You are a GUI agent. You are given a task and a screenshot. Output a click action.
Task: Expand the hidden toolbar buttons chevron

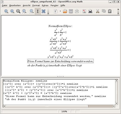(118, 9)
